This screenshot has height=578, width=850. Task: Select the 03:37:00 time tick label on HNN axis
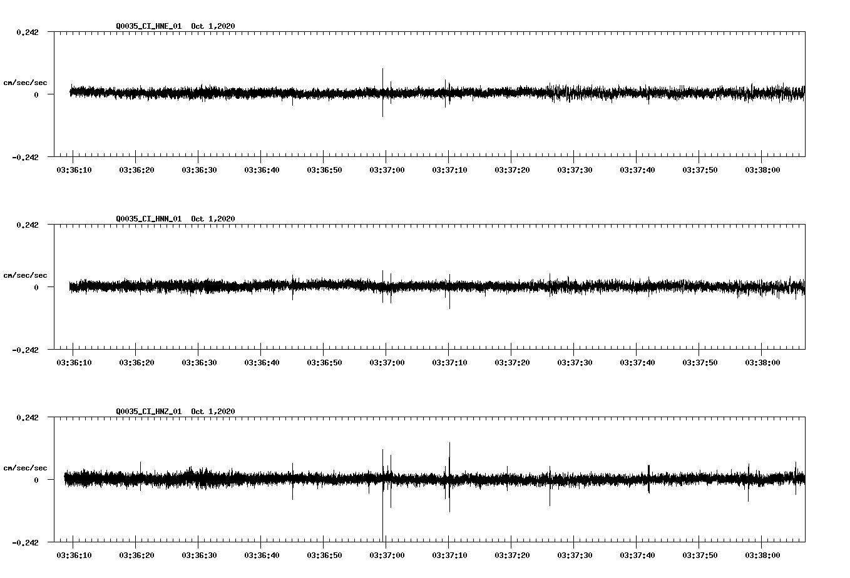pos(387,361)
